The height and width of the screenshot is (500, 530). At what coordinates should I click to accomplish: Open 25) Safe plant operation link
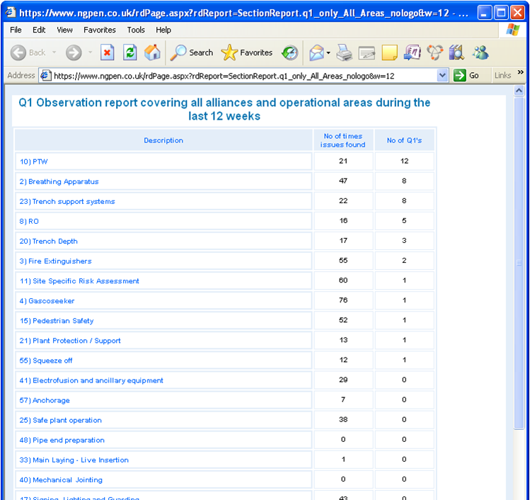pos(61,421)
